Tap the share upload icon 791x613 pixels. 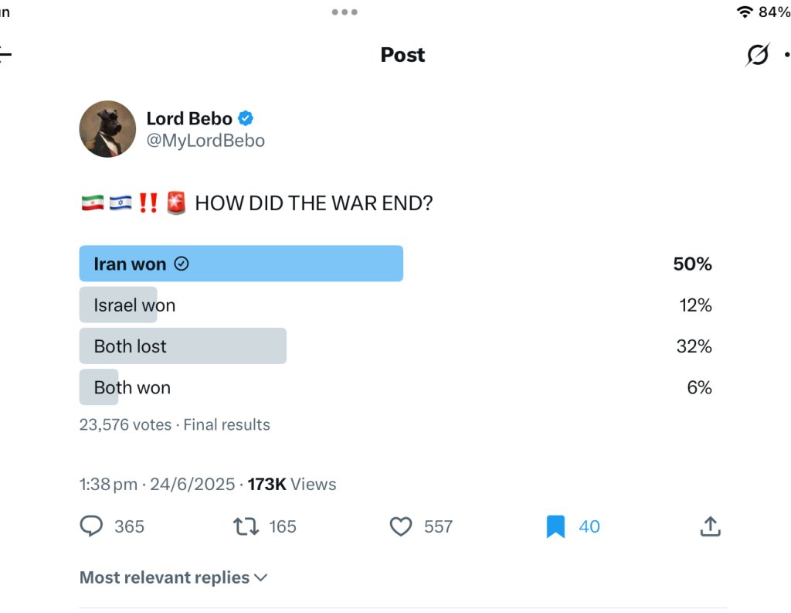pyautogui.click(x=711, y=526)
